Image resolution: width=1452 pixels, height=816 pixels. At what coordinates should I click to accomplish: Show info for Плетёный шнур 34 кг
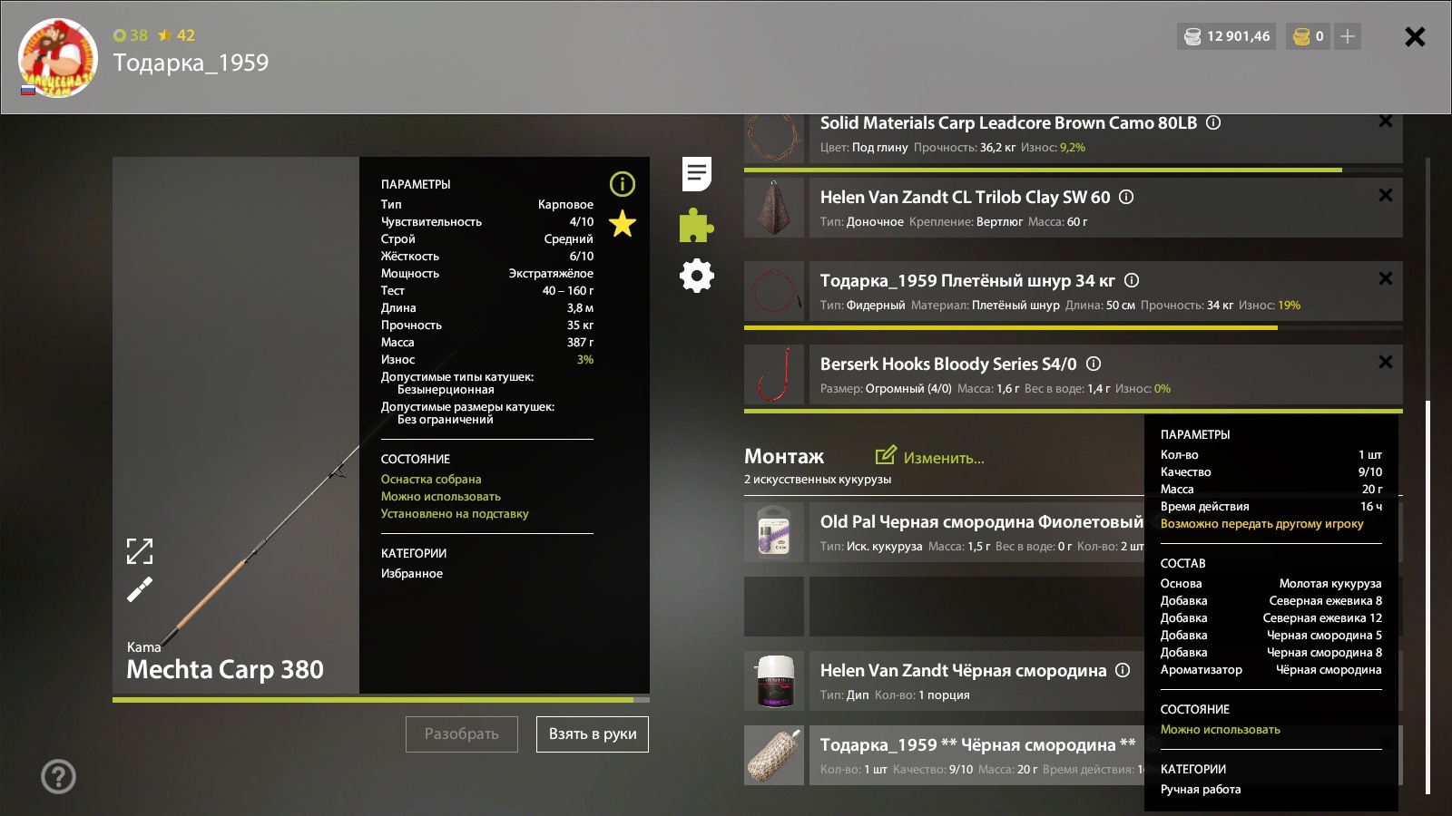1132,280
